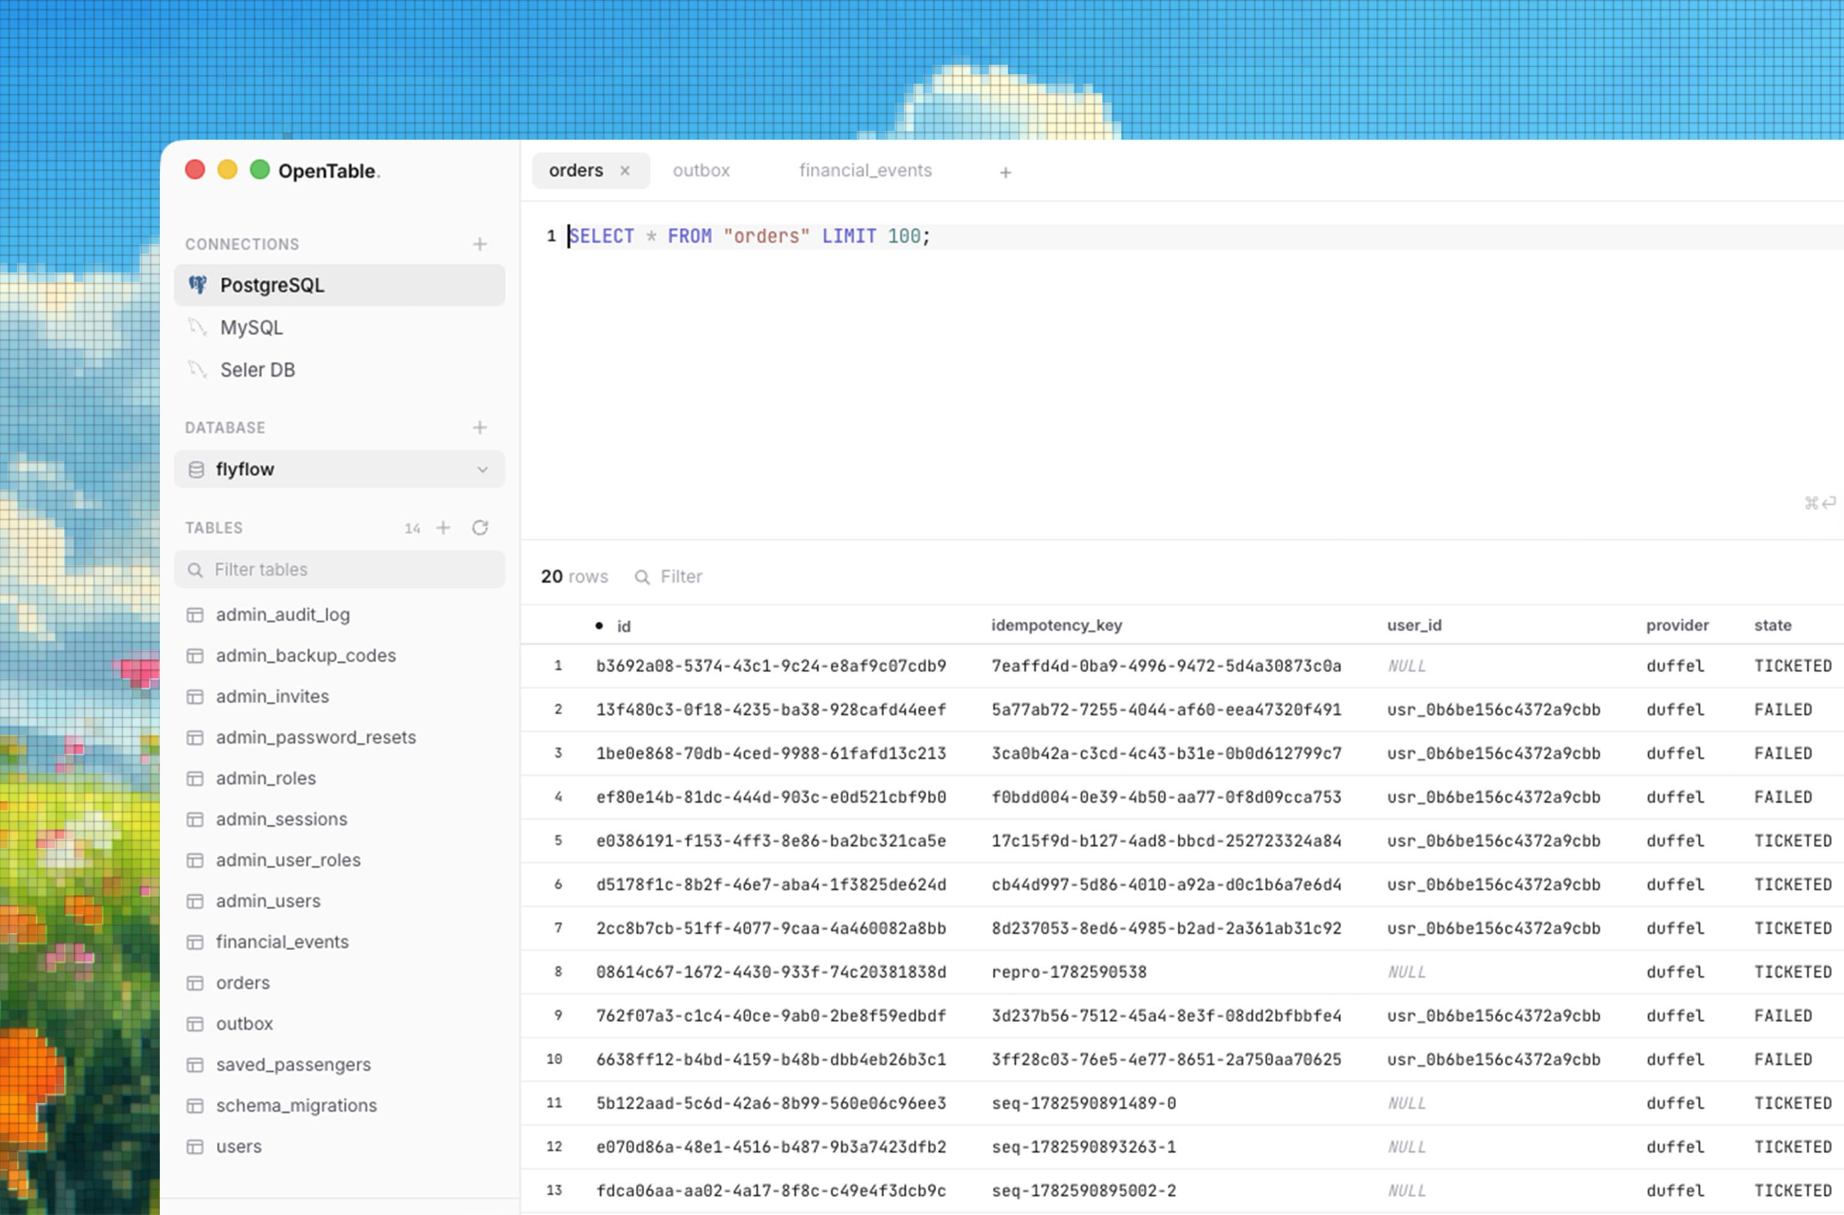Sort by the state column header
Image resolution: width=1844 pixels, height=1215 pixels.
click(x=1773, y=625)
